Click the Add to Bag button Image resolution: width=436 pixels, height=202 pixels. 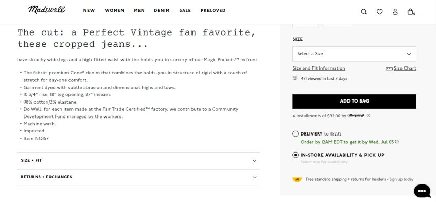[354, 102]
